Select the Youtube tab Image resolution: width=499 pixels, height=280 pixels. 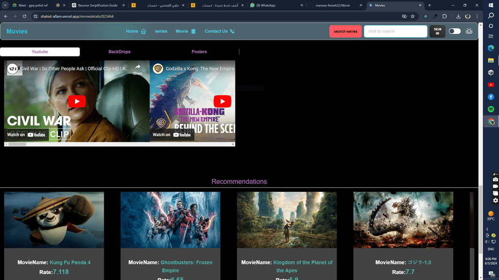coord(40,52)
